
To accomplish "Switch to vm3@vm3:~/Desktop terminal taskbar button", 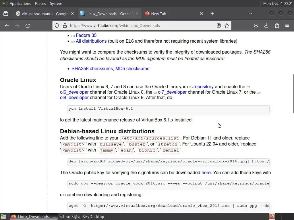I will point(82,217).
